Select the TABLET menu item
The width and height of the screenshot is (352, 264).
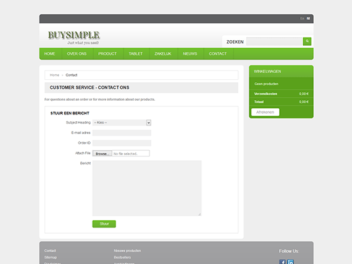click(x=136, y=54)
